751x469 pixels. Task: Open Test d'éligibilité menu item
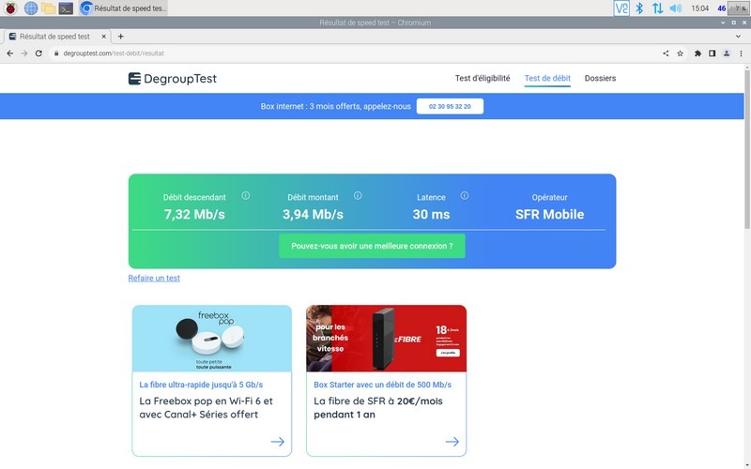coord(483,78)
